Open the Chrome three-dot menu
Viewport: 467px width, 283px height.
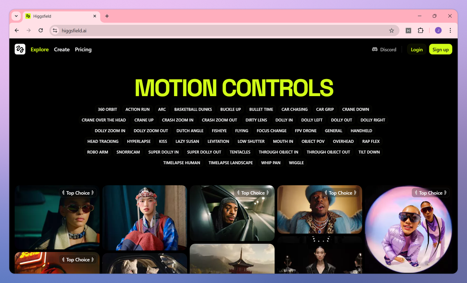click(450, 30)
